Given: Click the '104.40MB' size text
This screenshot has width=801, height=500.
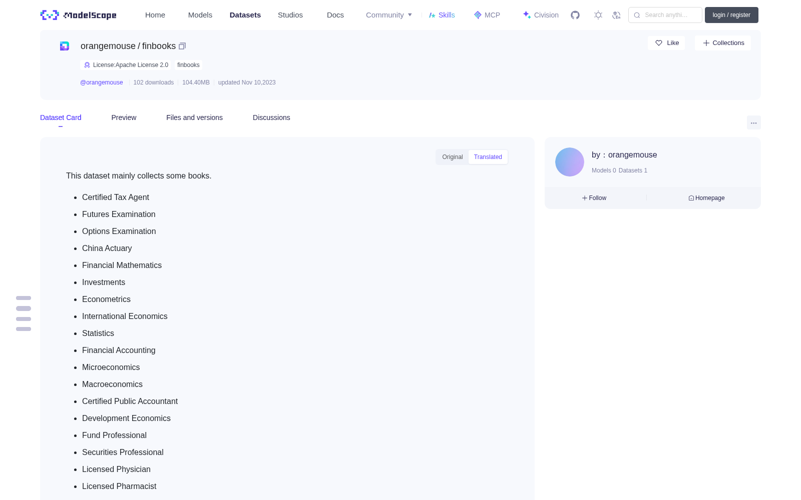Looking at the screenshot, I should pyautogui.click(x=196, y=82).
